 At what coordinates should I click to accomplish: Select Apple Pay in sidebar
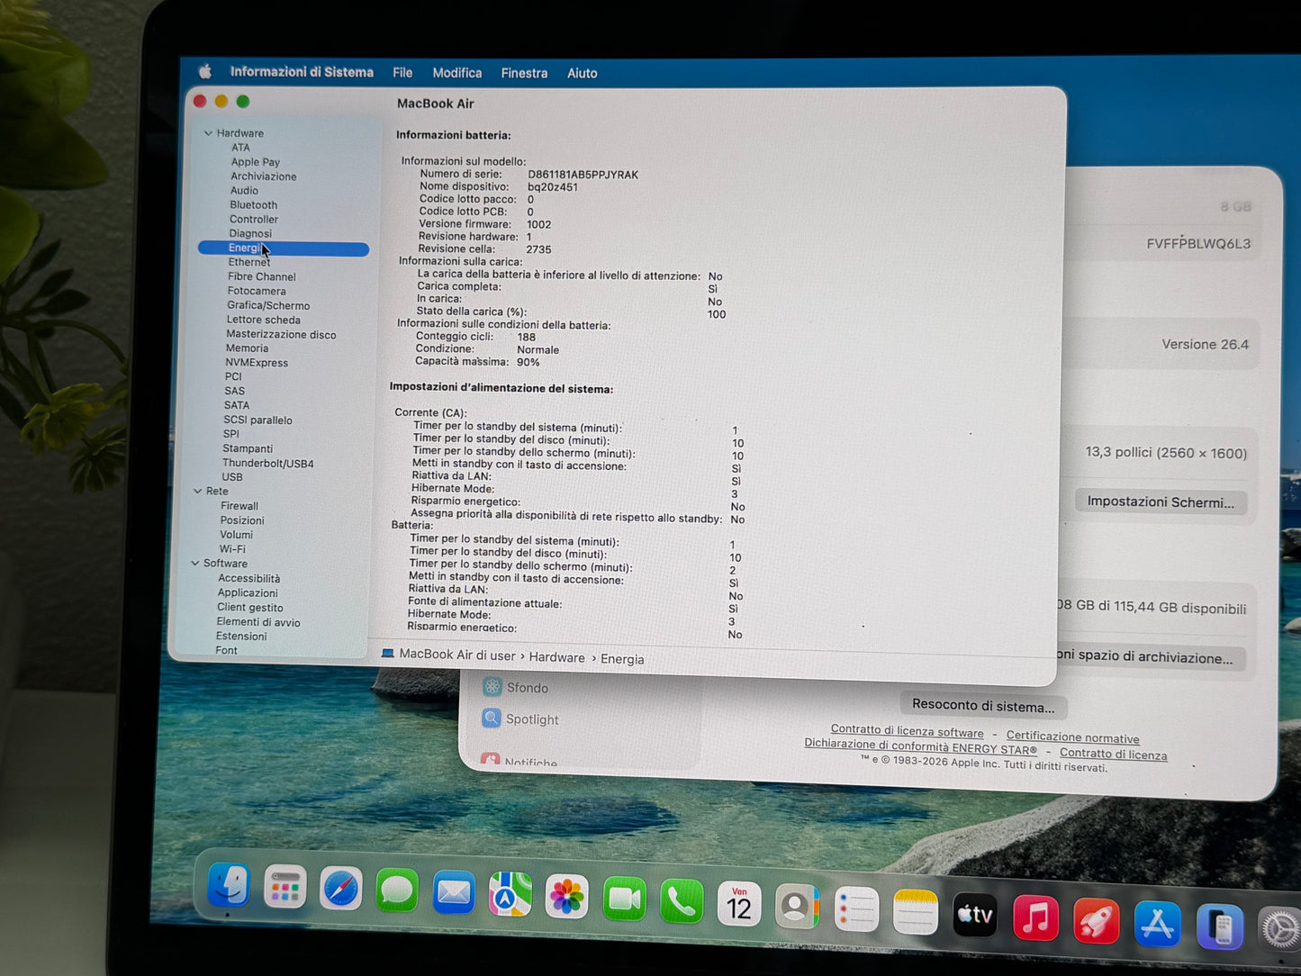[256, 162]
